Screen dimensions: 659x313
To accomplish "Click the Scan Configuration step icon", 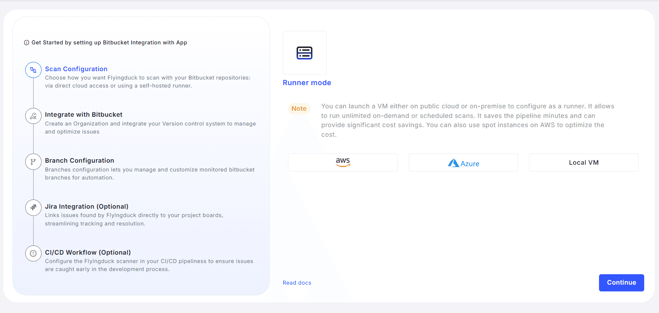I will pyautogui.click(x=33, y=70).
